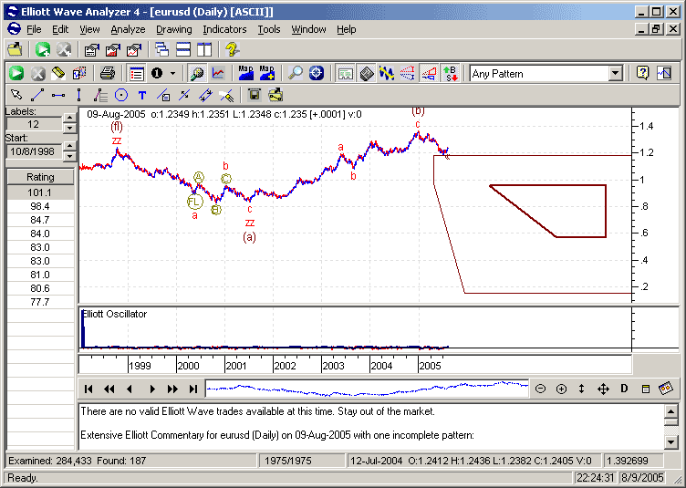The width and height of the screenshot is (686, 488).
Task: Start analysis with the green play button
Action: pyautogui.click(x=16, y=73)
